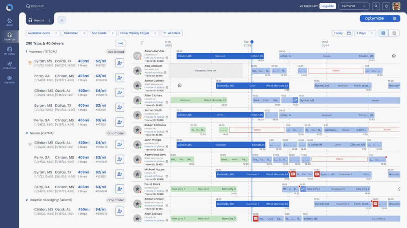The height and width of the screenshot is (228, 407).
Task: Click trophy icon on first Nissan load
Action: (30, 144)
